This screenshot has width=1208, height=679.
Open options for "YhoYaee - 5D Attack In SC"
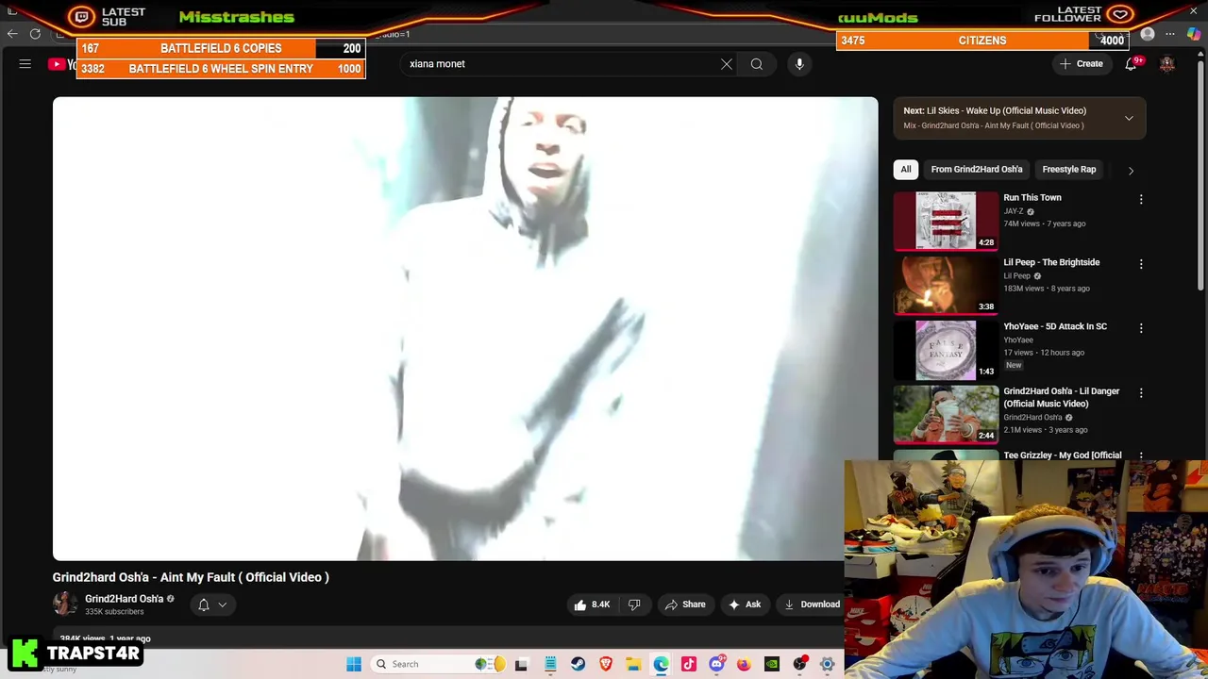click(x=1141, y=328)
